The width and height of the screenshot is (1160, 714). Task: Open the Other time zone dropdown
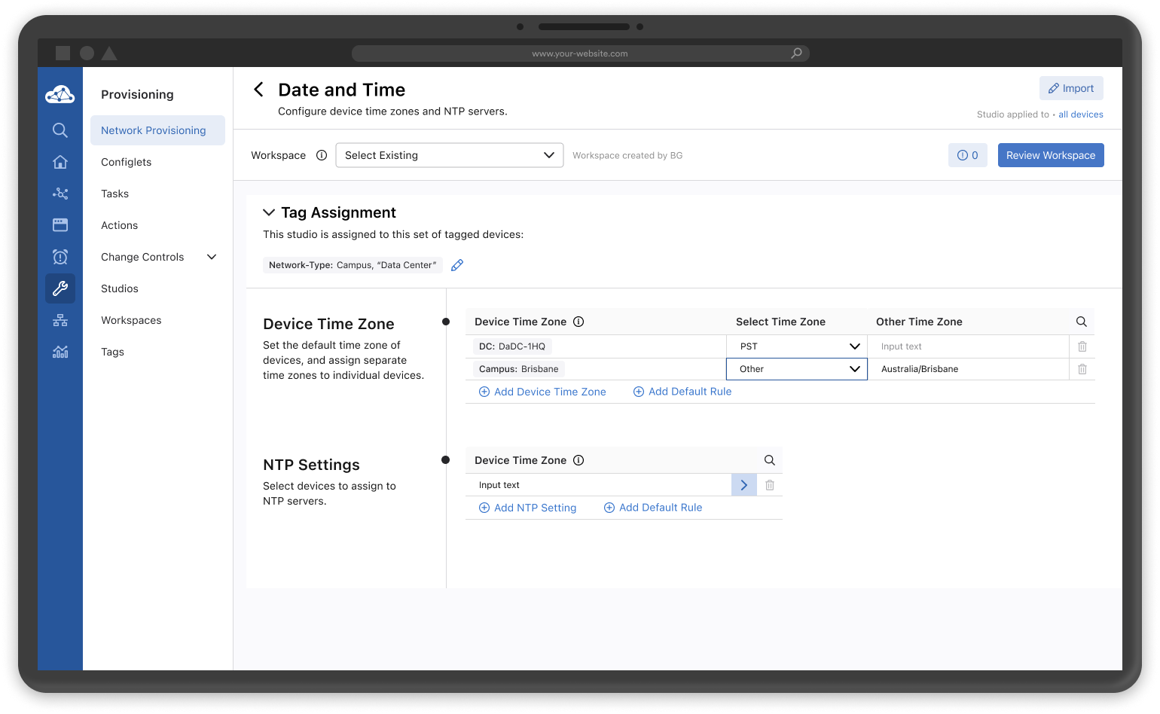coord(797,369)
